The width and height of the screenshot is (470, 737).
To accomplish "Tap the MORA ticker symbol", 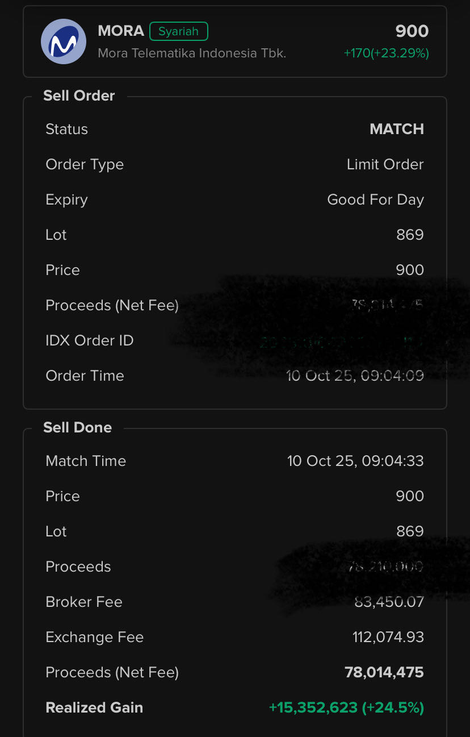I will click(120, 31).
